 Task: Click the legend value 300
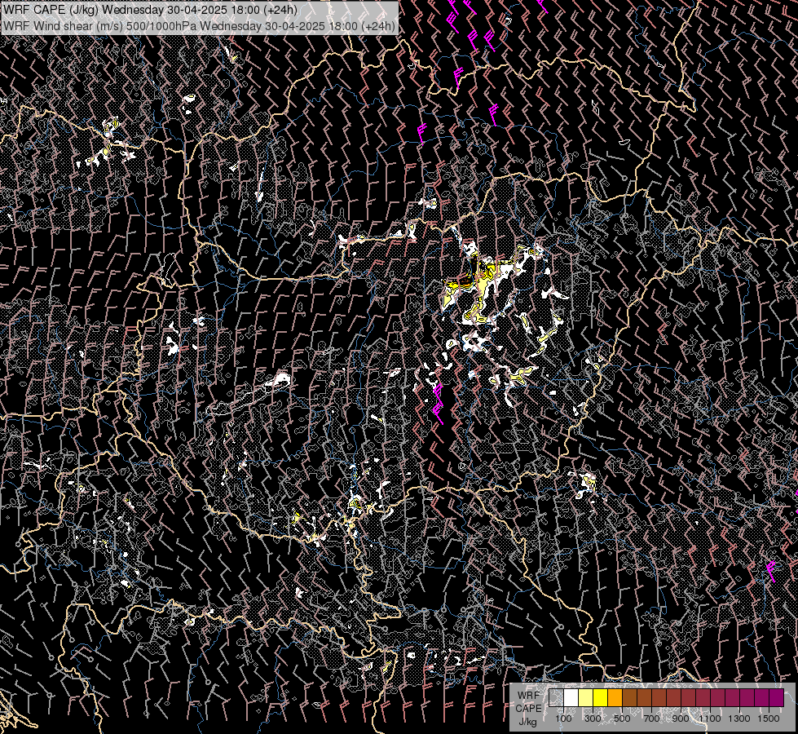click(x=593, y=719)
